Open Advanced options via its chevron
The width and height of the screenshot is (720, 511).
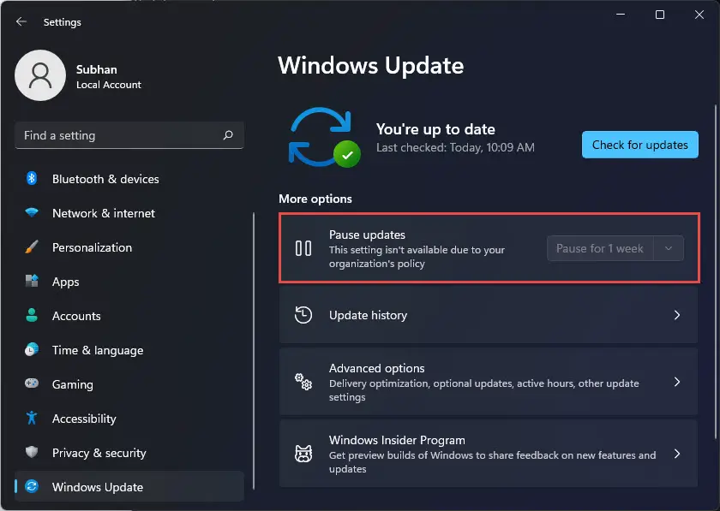(677, 382)
